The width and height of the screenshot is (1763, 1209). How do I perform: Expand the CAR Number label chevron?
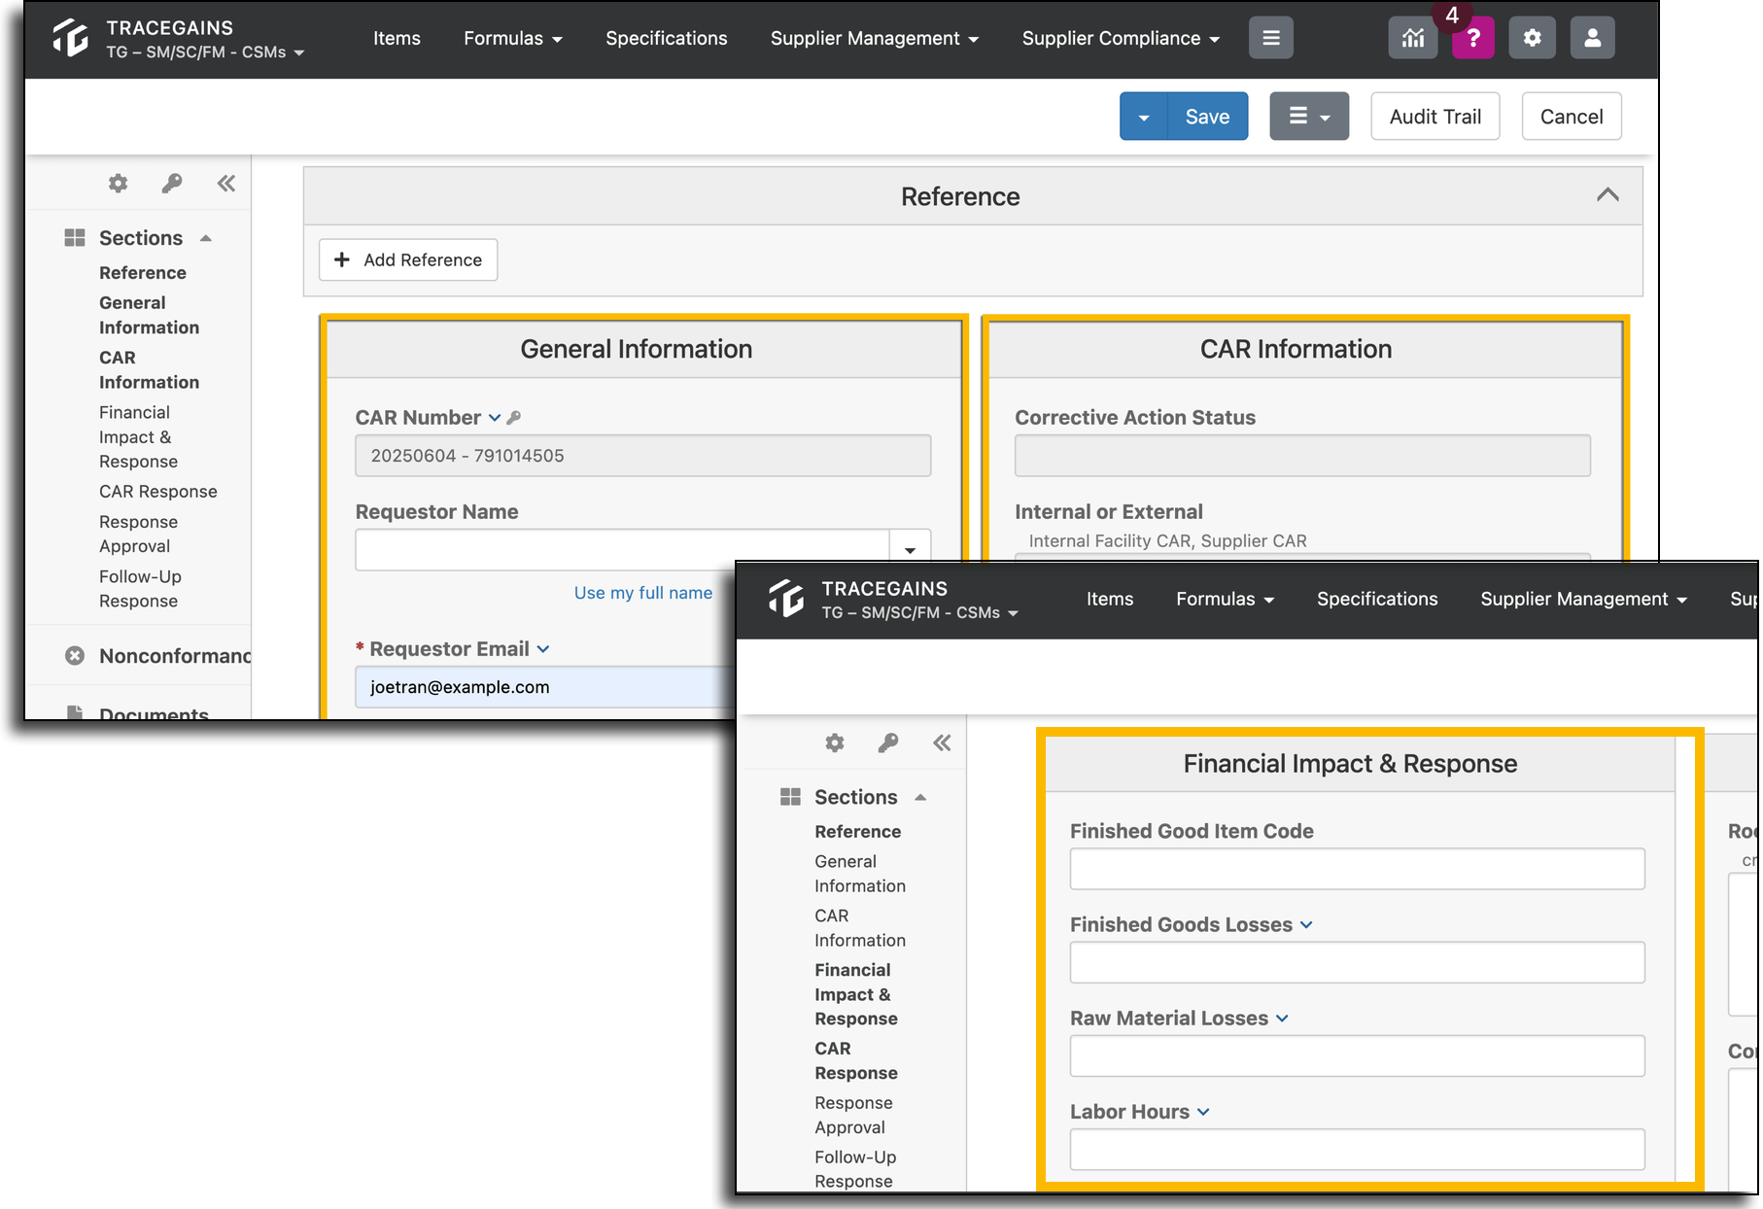[495, 418]
